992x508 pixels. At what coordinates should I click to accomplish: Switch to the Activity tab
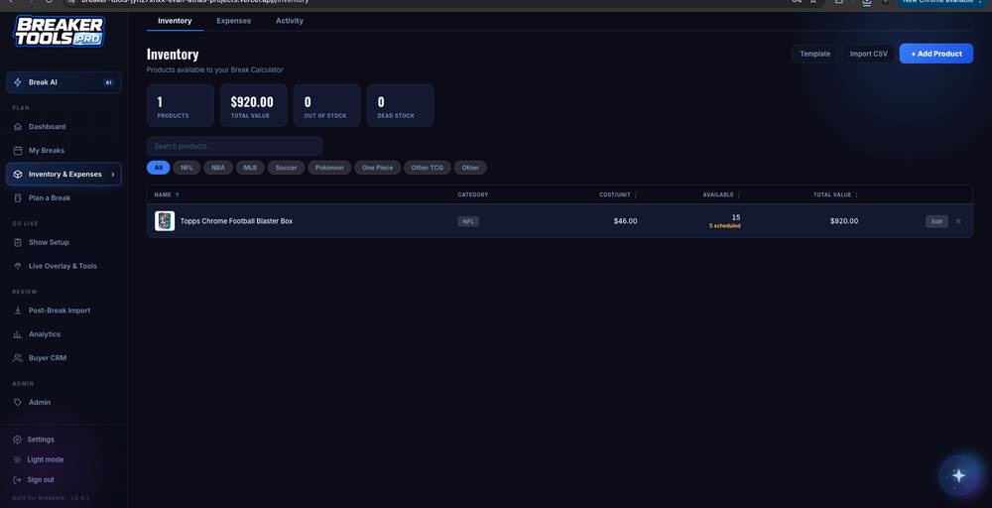(x=290, y=21)
